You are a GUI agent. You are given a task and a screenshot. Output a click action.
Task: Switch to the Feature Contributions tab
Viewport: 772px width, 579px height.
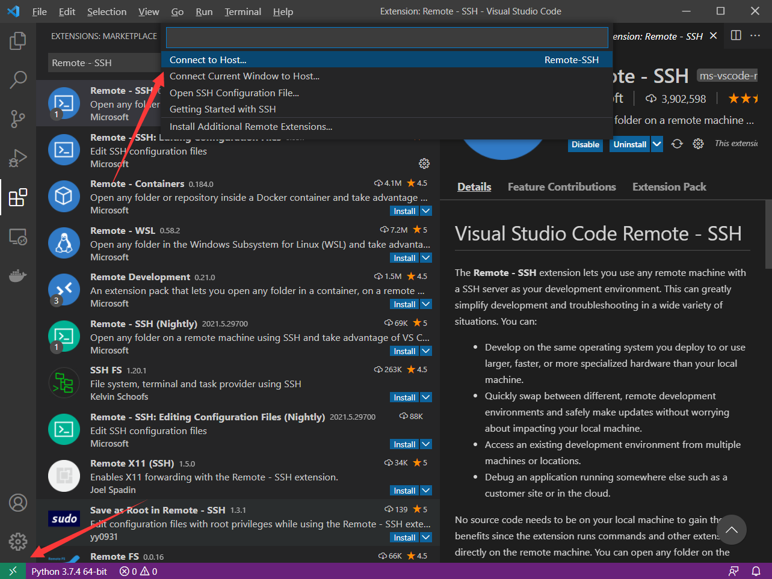(561, 186)
